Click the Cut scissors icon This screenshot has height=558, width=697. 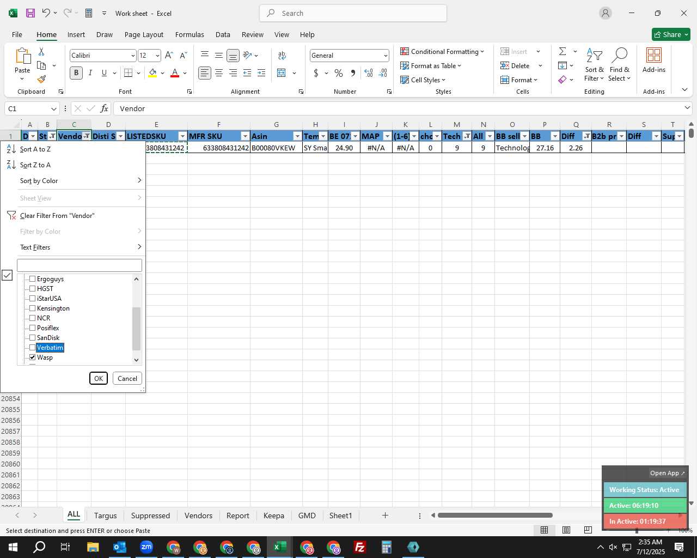pos(41,51)
